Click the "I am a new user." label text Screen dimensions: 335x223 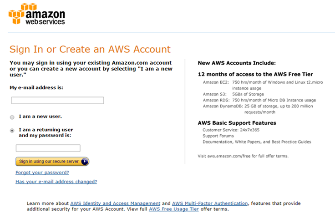click(40, 117)
